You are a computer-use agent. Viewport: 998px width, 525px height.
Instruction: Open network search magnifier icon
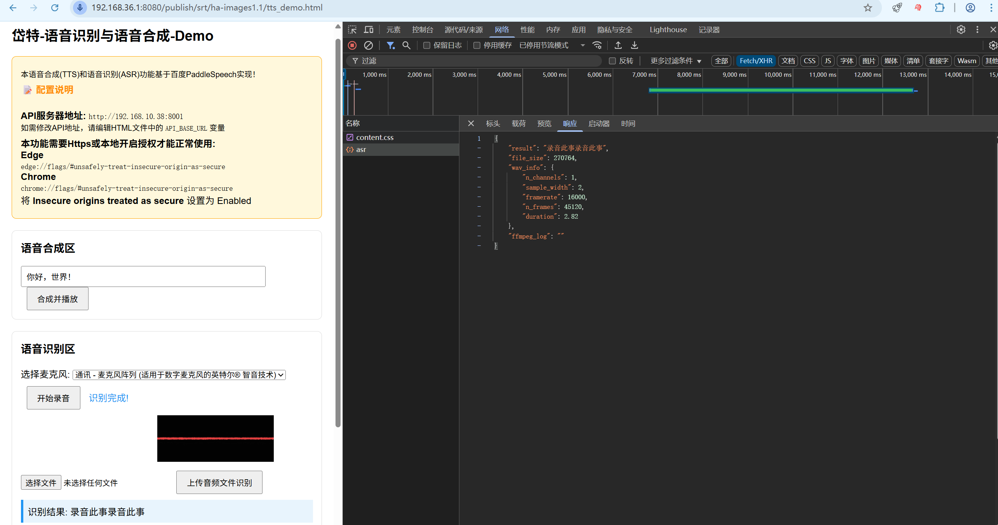click(406, 45)
